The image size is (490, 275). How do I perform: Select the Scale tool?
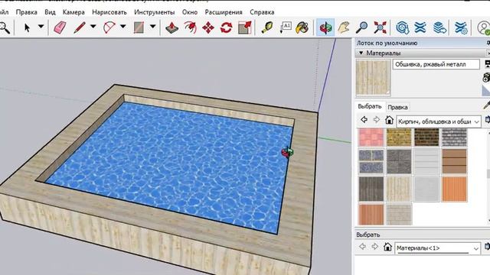coord(245,27)
